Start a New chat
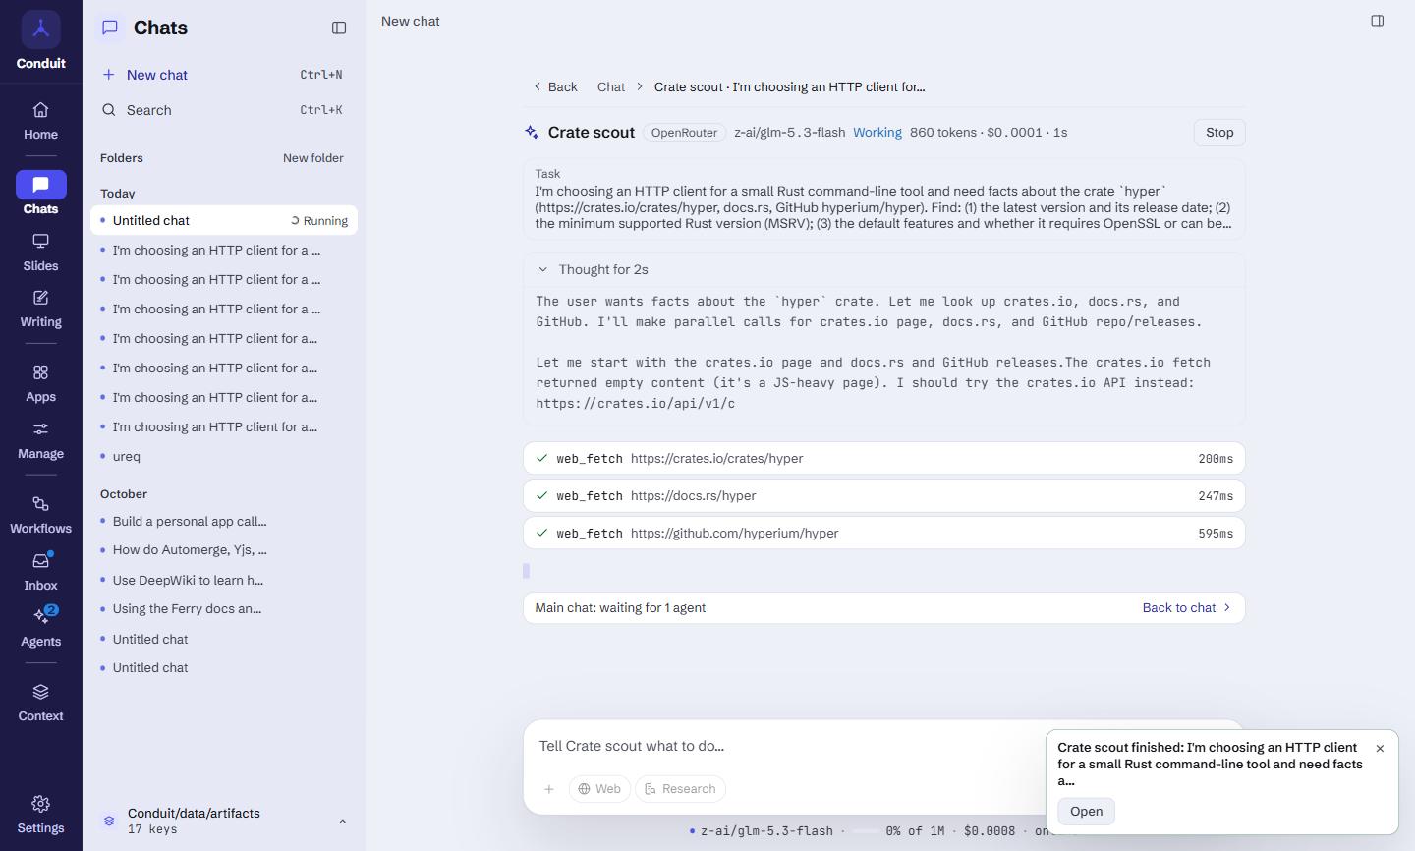 pos(223,75)
